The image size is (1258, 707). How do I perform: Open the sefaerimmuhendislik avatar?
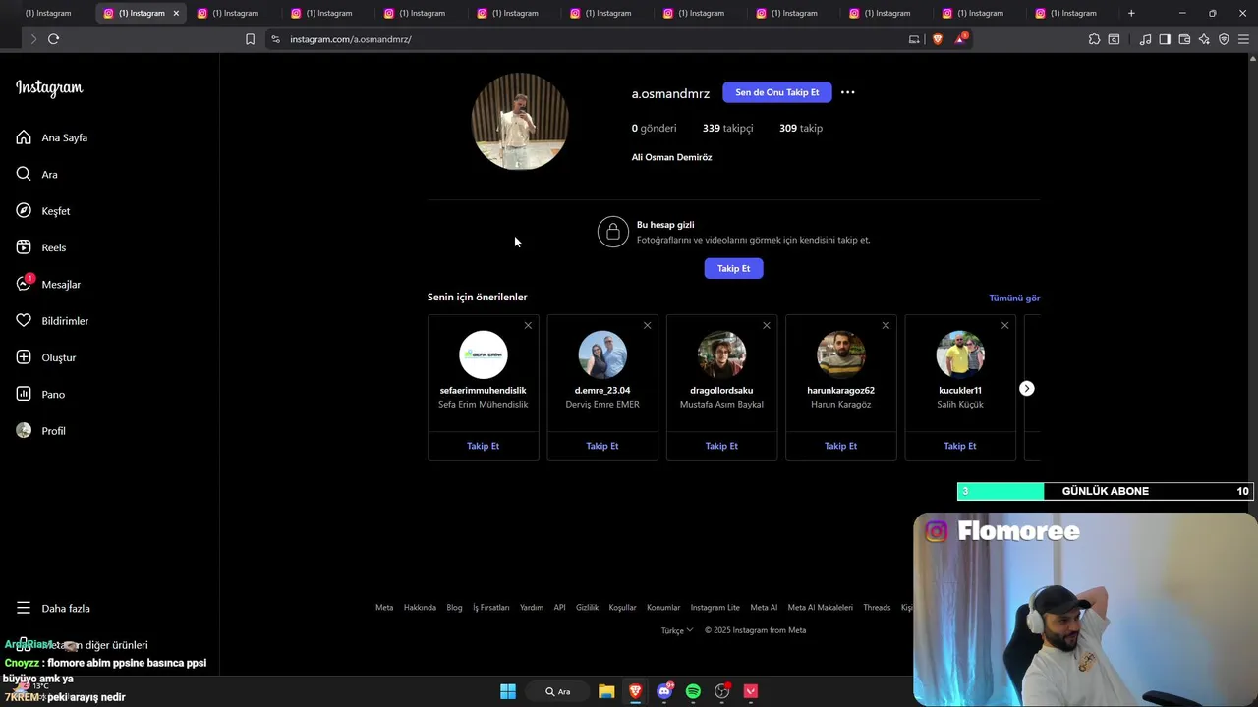pyautogui.click(x=483, y=354)
